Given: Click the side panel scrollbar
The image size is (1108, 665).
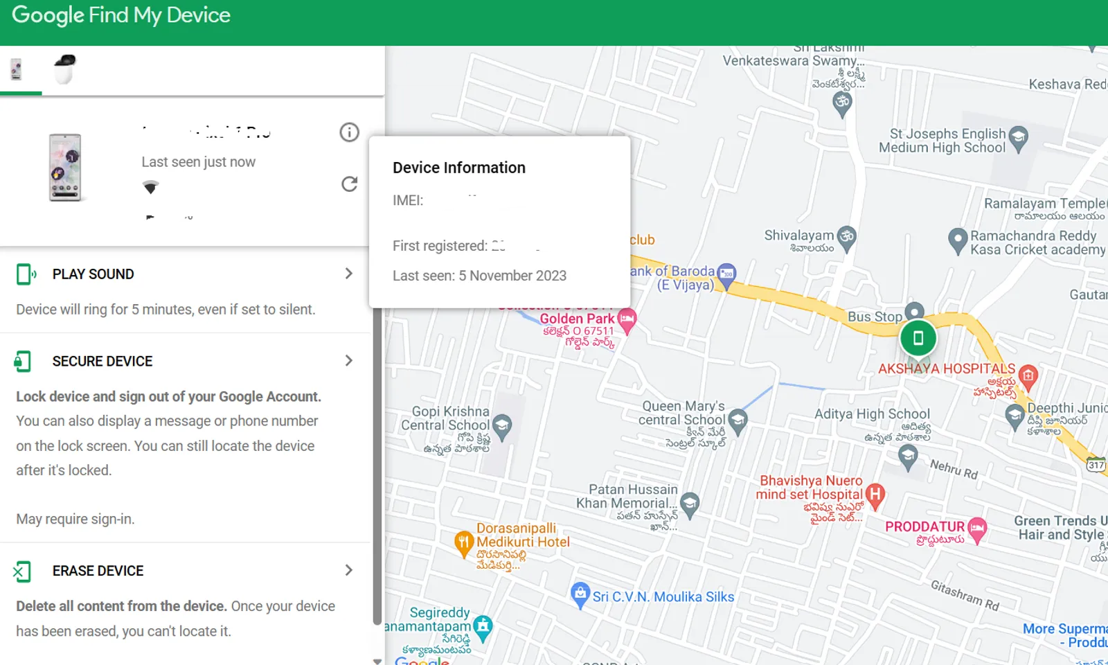Looking at the screenshot, I should [x=377, y=464].
